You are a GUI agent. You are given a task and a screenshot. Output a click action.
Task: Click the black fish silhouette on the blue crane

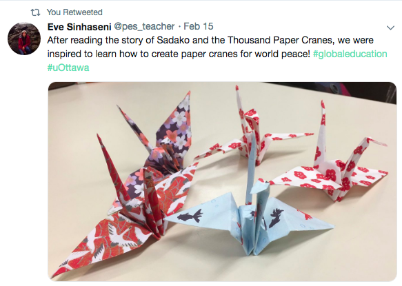tap(190, 216)
